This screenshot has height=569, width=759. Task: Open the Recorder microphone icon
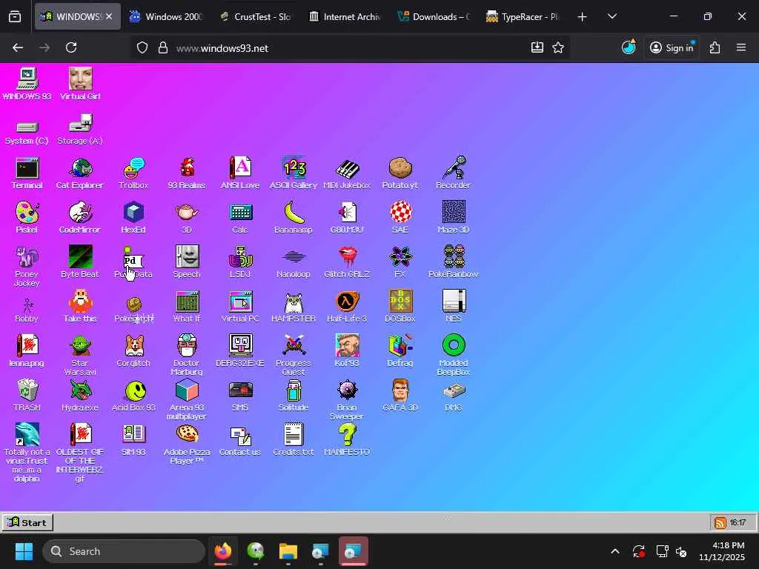click(454, 173)
